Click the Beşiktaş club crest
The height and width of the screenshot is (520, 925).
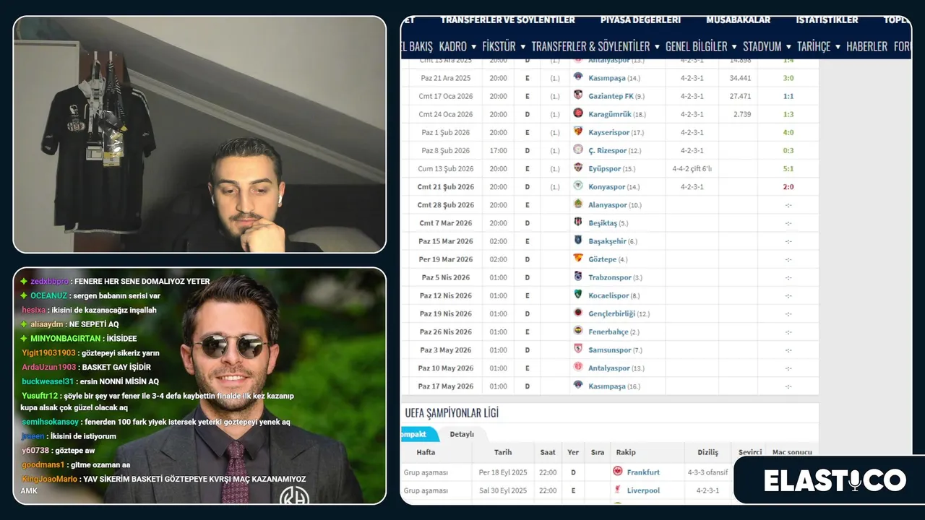tap(578, 222)
